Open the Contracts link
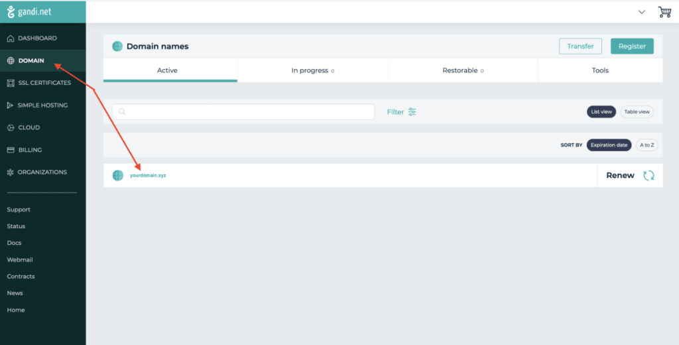This screenshot has height=345, width=679. (x=21, y=277)
